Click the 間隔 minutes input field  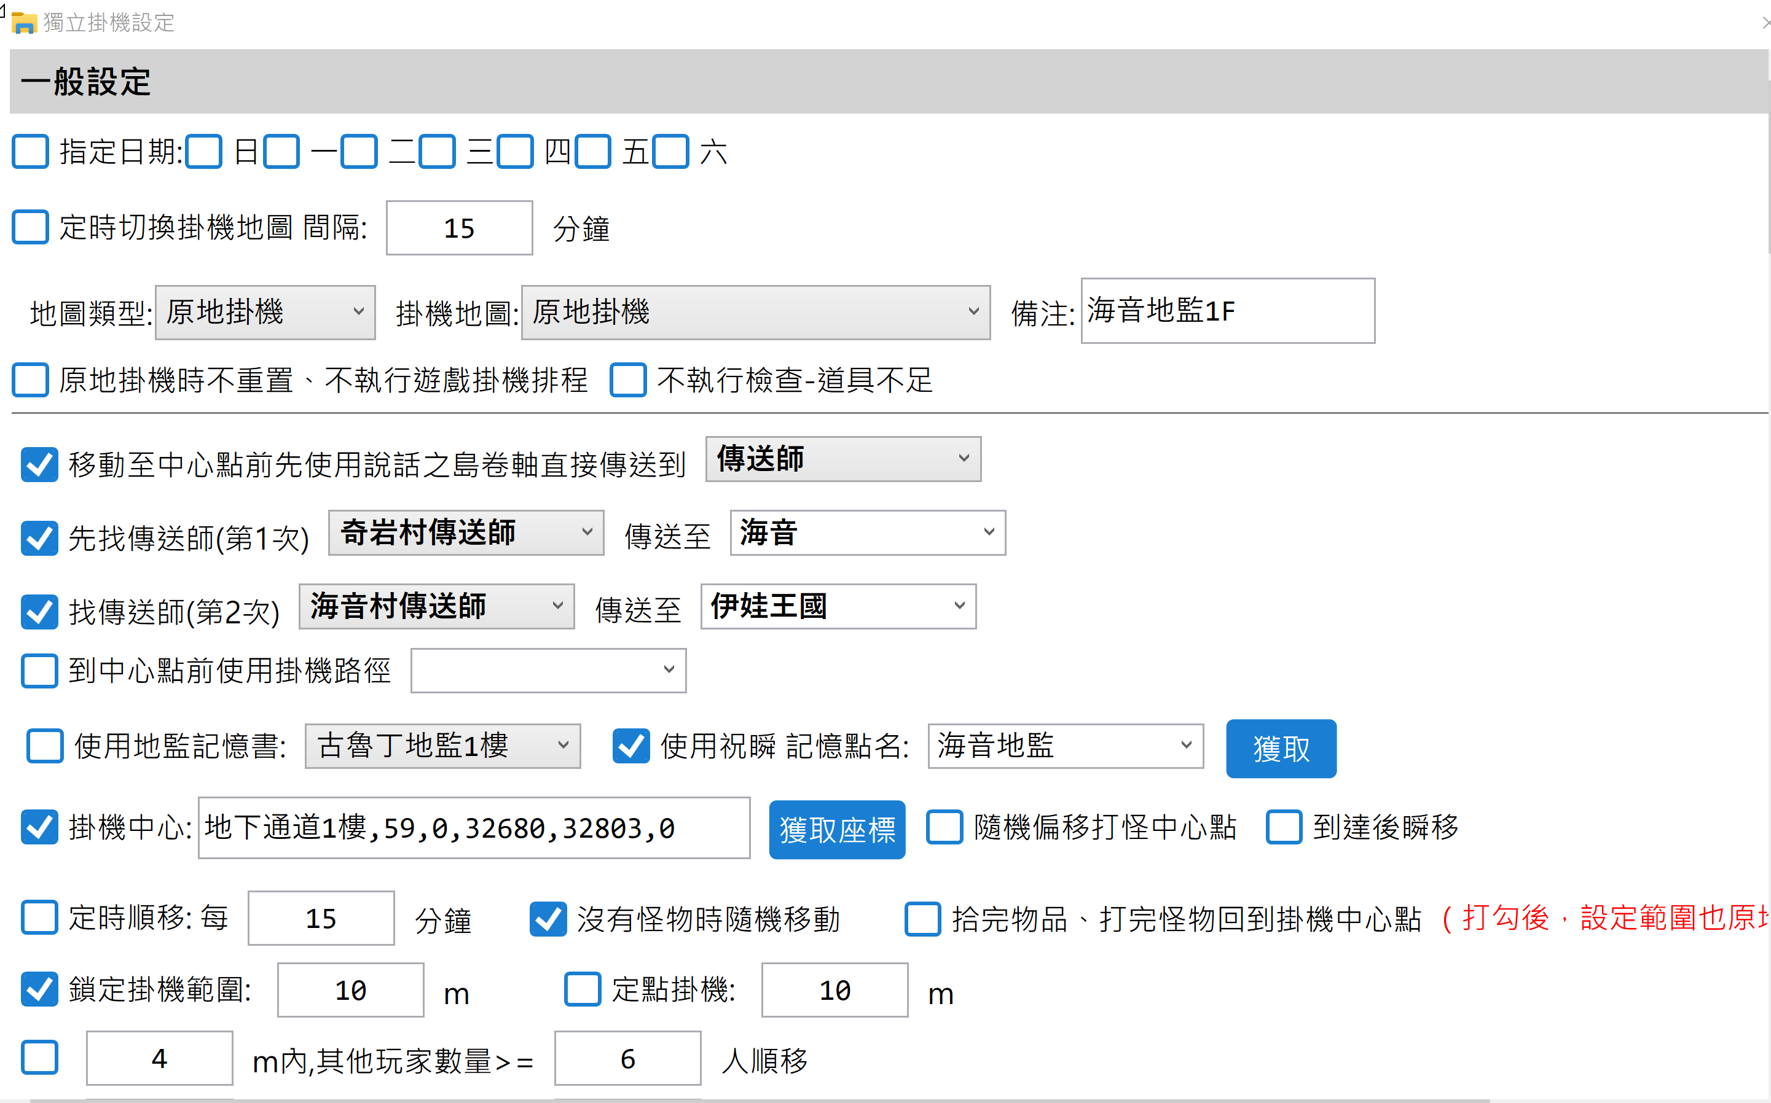click(x=459, y=228)
